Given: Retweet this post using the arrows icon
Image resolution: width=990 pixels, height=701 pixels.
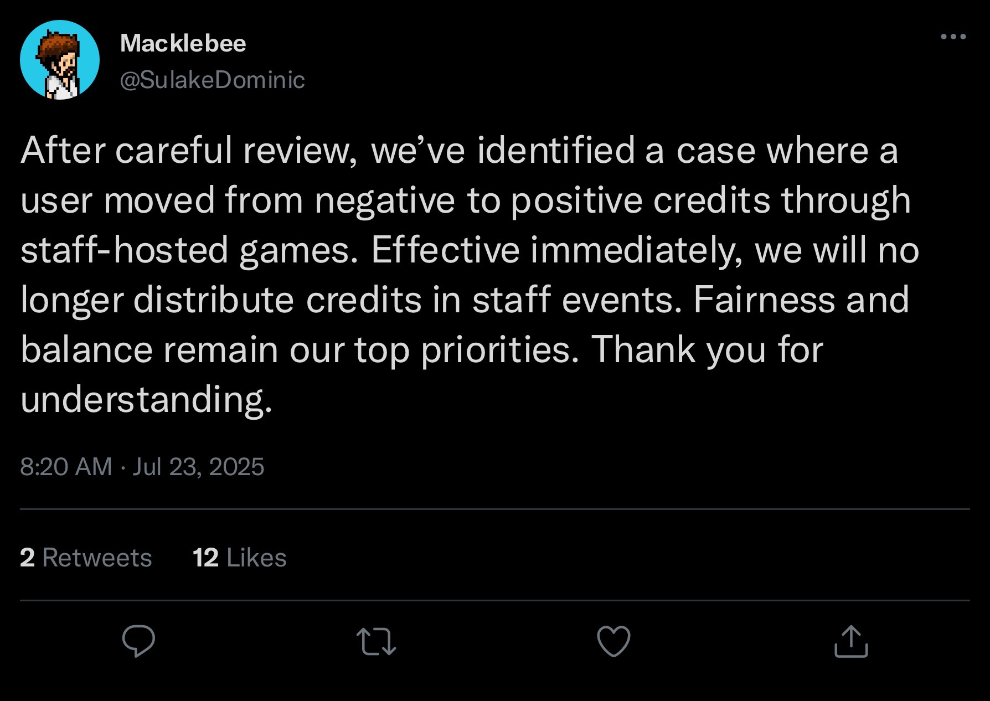Looking at the screenshot, I should pos(376,641).
